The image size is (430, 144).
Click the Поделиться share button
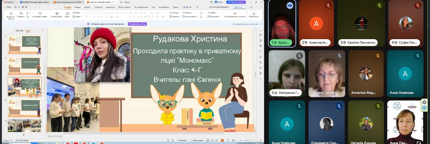coord(239,7)
